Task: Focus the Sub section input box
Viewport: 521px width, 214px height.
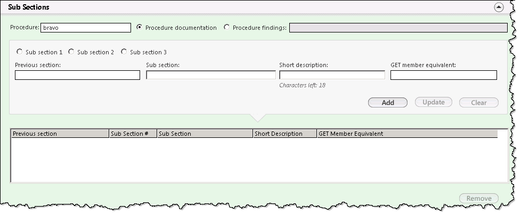Action: point(211,75)
